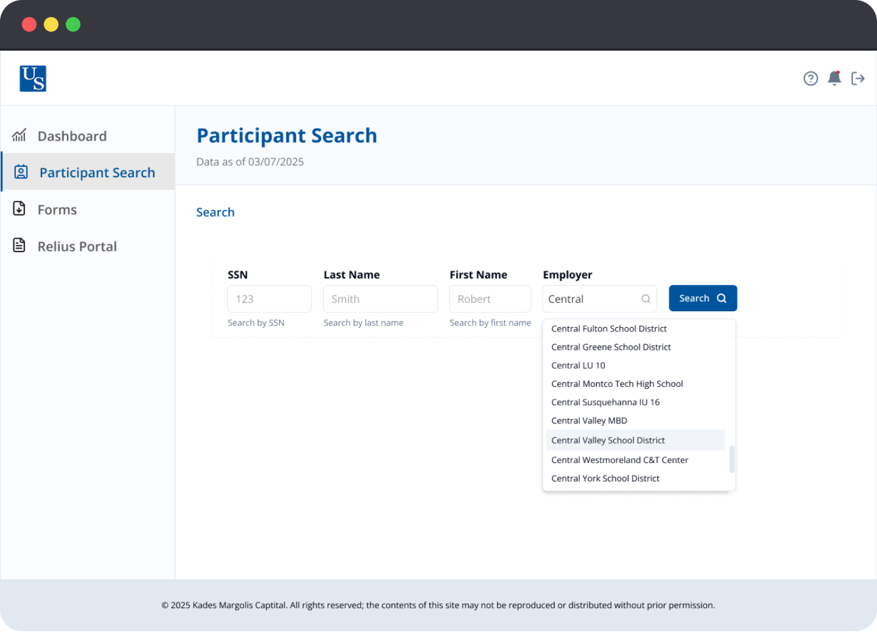This screenshot has height=633, width=877.
Task: Open the Forms sidebar menu item
Action: (57, 210)
